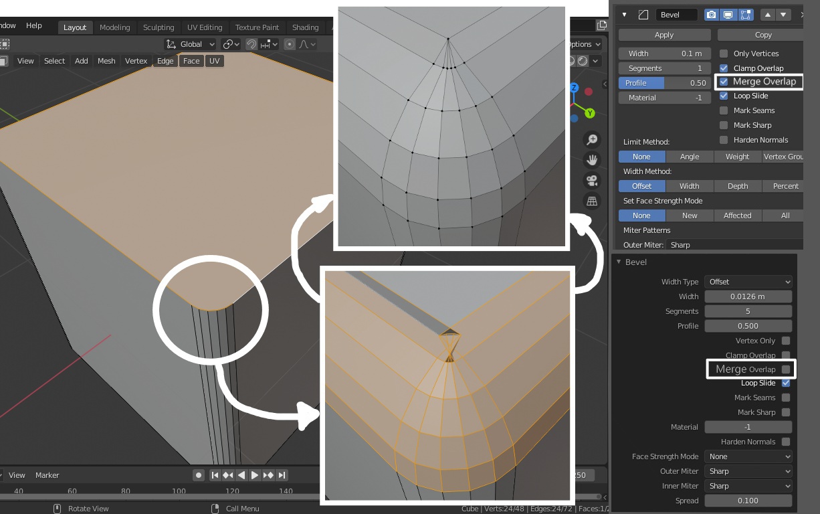Switch to the UV Editing tab
This screenshot has height=514, width=820.
click(x=205, y=27)
